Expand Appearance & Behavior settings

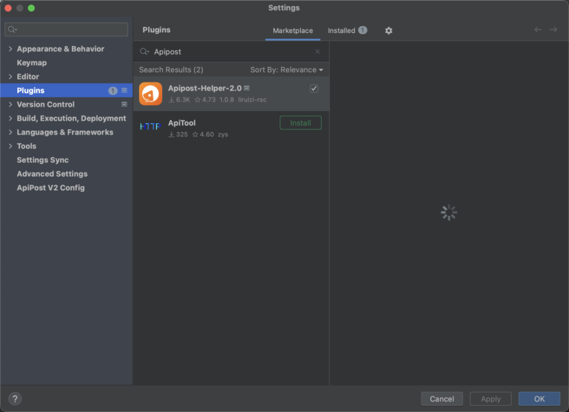[10, 49]
